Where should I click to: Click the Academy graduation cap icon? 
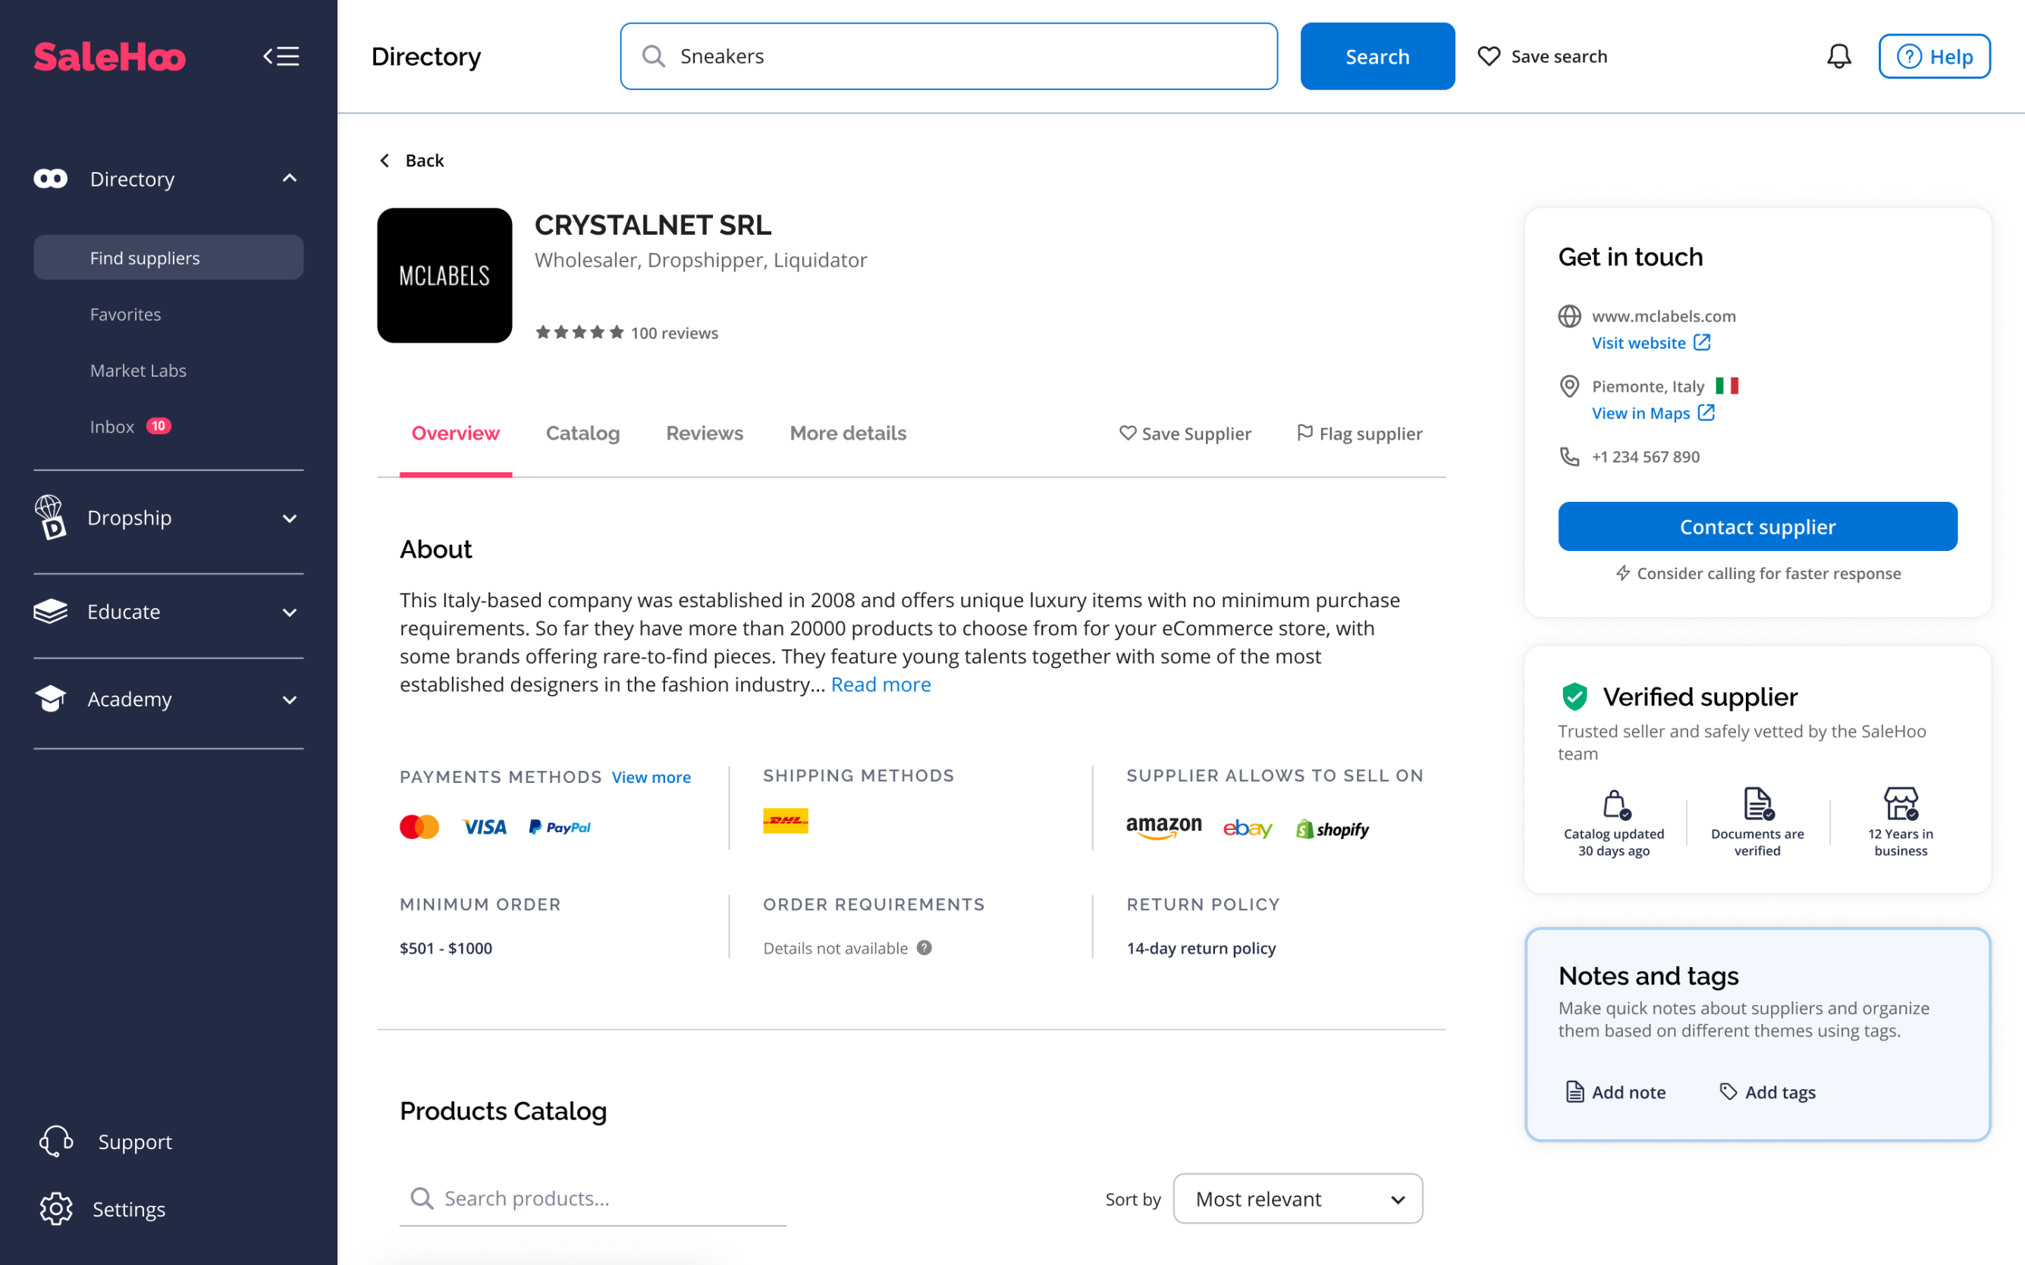50,698
